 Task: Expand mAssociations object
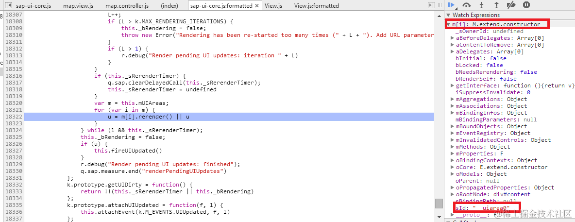(453, 106)
